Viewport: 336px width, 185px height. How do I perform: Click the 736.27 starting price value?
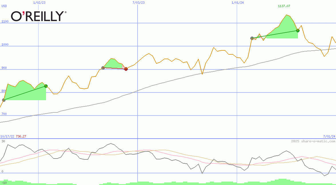pyautogui.click(x=21, y=136)
